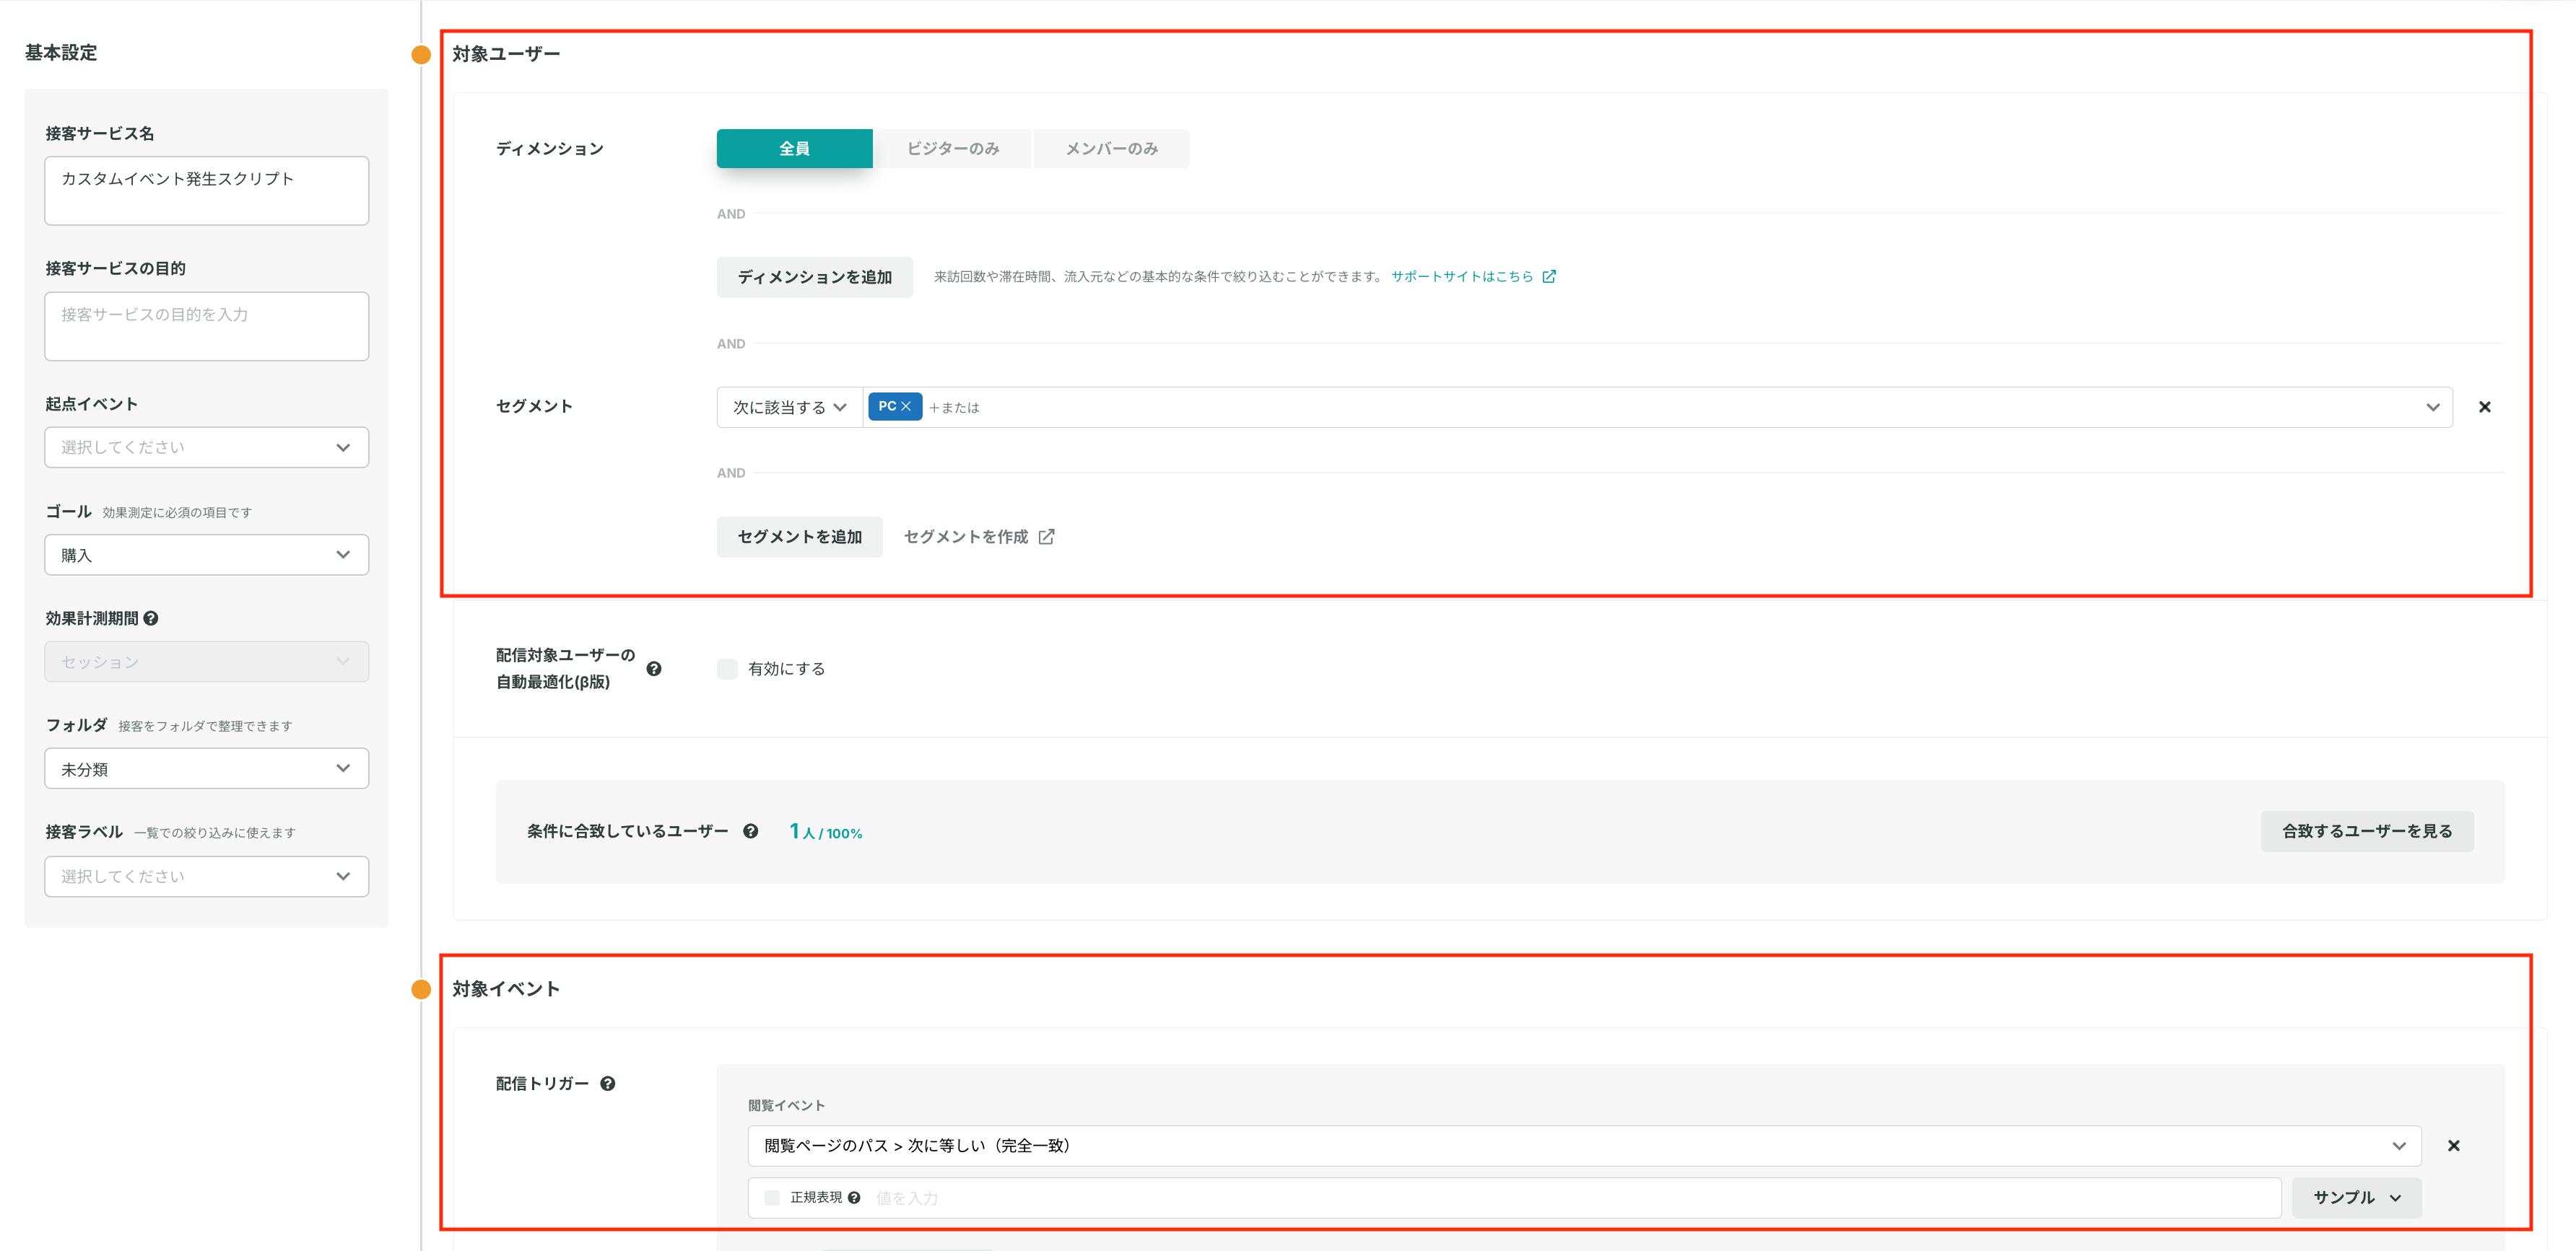Viewport: 2576px width, 1251px height.
Task: Click ディメンションを追加 button
Action: click(x=814, y=277)
